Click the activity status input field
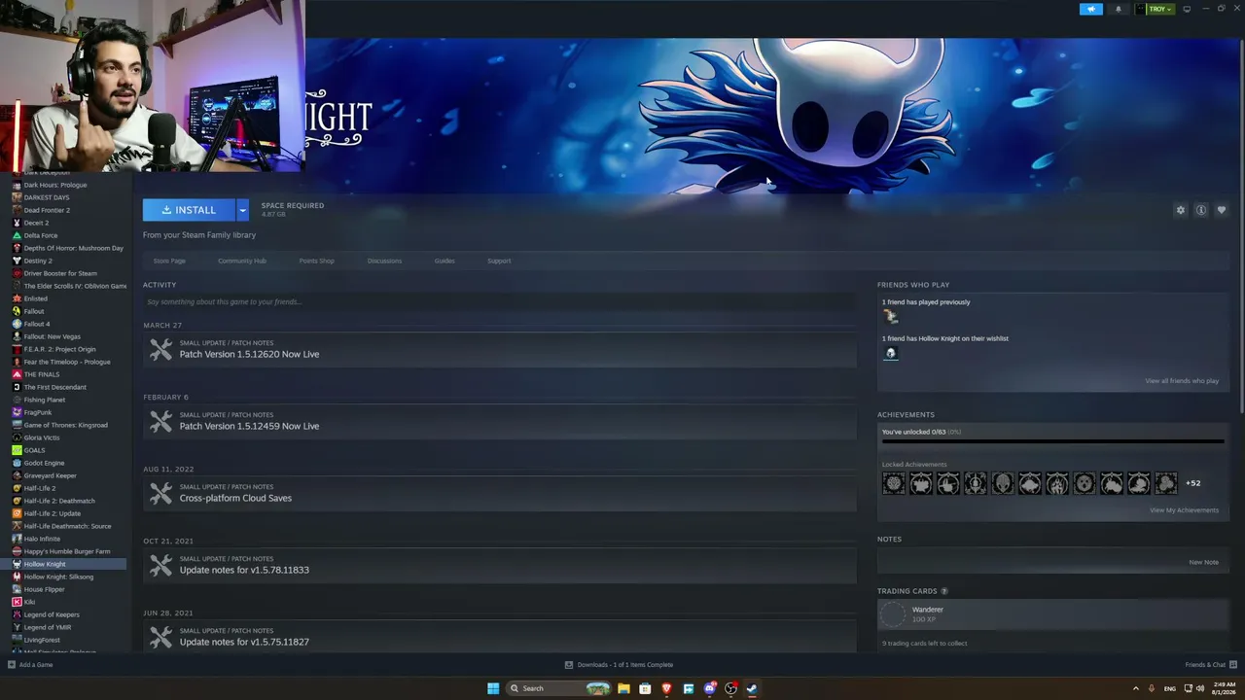 tap(499, 301)
